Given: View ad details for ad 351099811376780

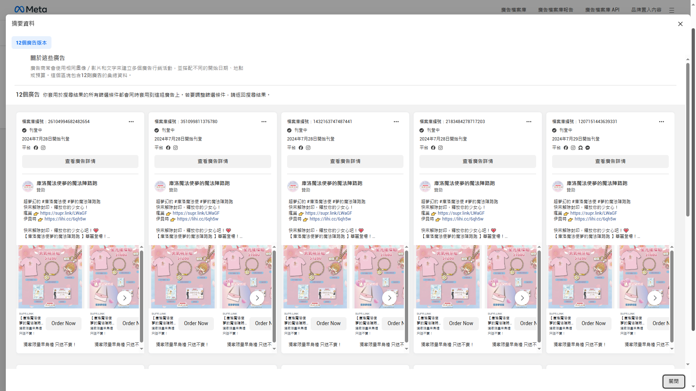Looking at the screenshot, I should click(213, 161).
